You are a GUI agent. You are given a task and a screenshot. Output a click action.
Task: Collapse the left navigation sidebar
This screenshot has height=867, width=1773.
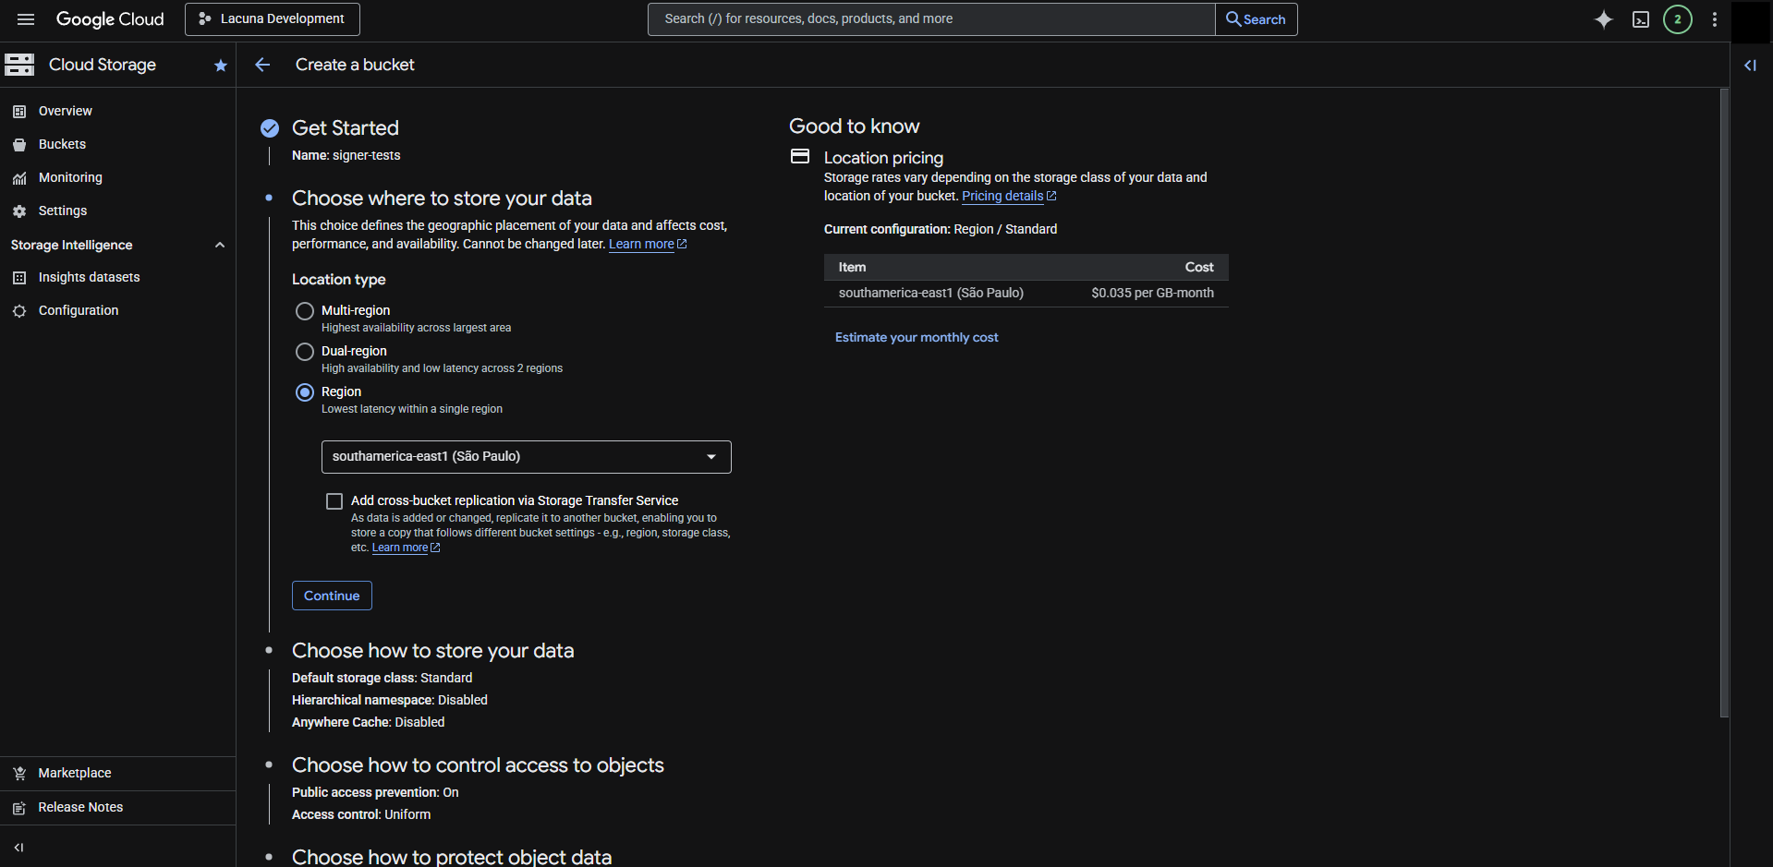(x=18, y=847)
